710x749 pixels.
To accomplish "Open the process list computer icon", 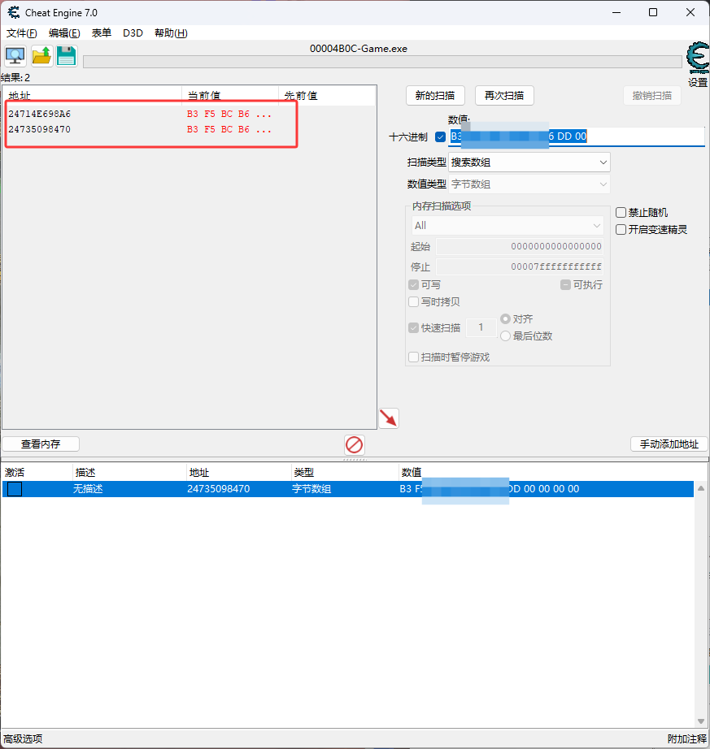I will click(x=15, y=56).
